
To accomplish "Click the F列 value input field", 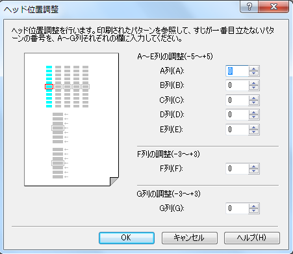I will [x=237, y=169].
